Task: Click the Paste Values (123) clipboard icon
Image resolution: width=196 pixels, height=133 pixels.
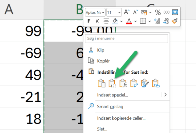Action: 113,83
